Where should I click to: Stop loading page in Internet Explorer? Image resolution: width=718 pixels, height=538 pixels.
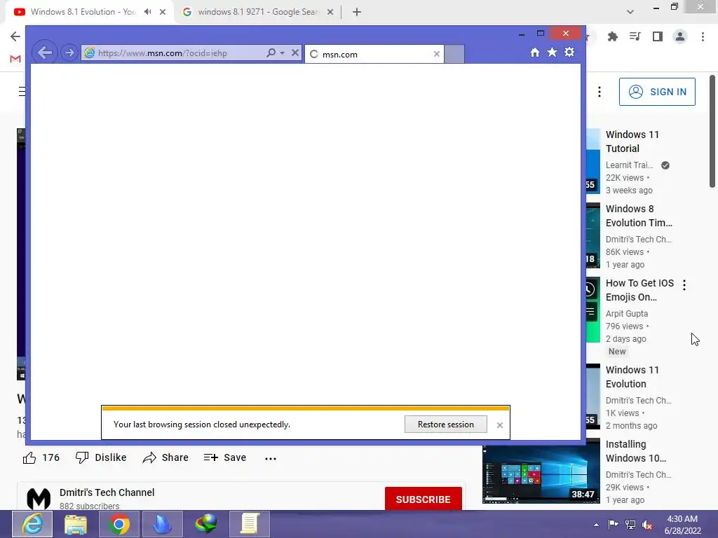(x=295, y=53)
